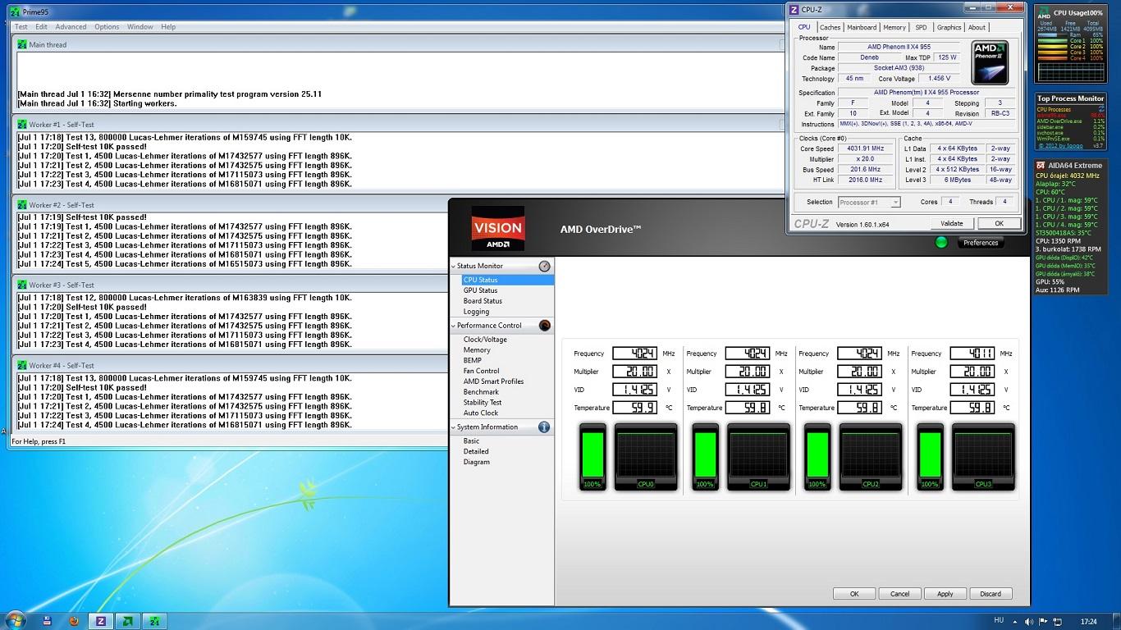
Task: Click the Preferences button in OverDrive
Action: point(980,243)
